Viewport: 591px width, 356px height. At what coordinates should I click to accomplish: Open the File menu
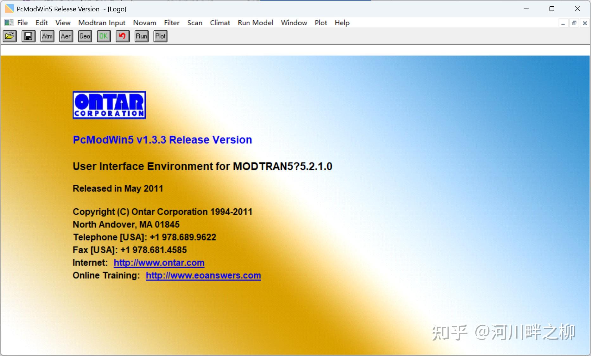pos(22,23)
